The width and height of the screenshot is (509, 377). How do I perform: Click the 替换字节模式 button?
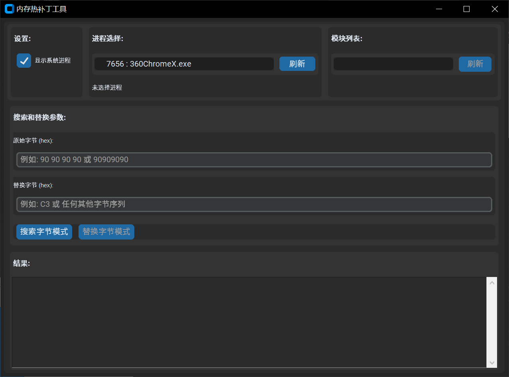point(106,232)
